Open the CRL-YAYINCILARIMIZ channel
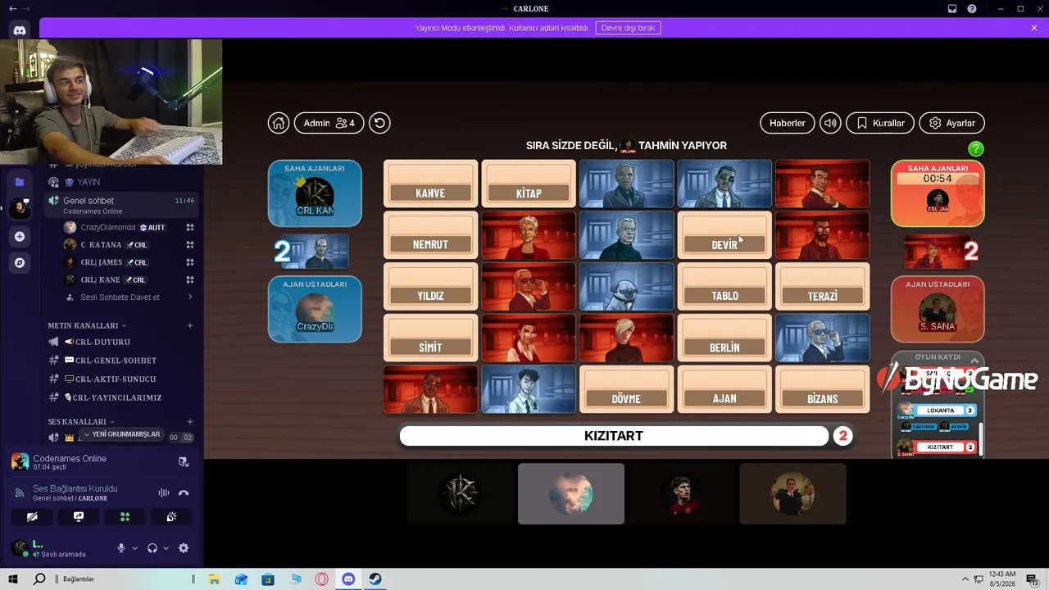The width and height of the screenshot is (1049, 590). point(120,397)
